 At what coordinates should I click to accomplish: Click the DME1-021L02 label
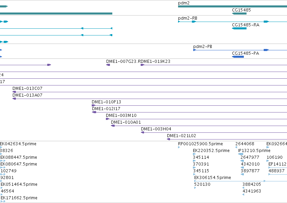pyautogui.click(x=181, y=136)
